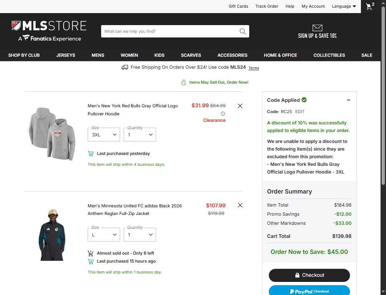Click the Almost sold out cart icon
Image resolution: width=386 pixels, height=295 pixels.
[91, 253]
